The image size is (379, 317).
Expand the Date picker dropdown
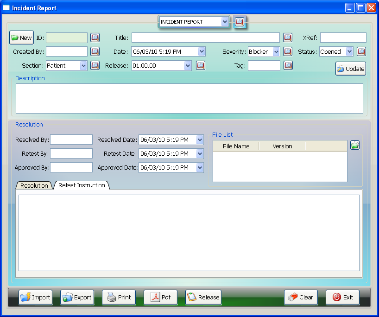(202, 51)
